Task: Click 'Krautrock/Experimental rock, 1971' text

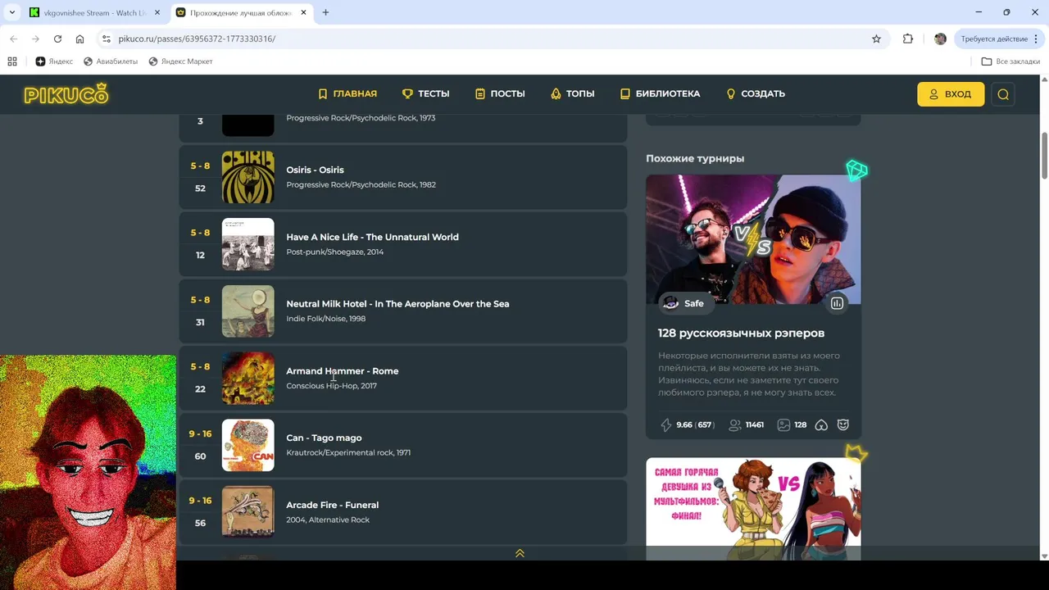Action: click(x=348, y=452)
